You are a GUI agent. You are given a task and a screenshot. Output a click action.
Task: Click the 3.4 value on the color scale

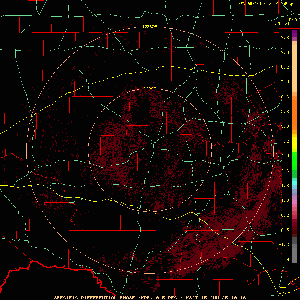(285, 156)
